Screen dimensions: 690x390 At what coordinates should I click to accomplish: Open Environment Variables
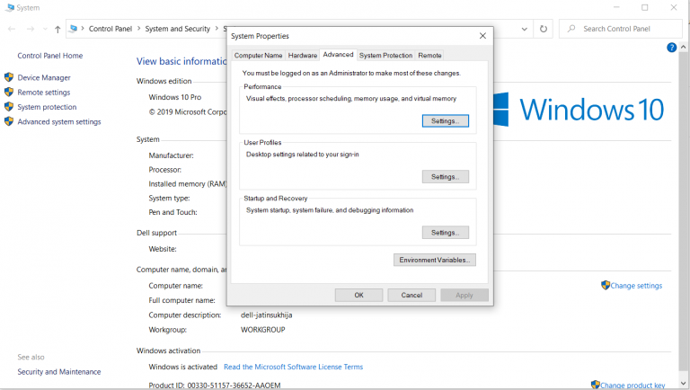435,260
